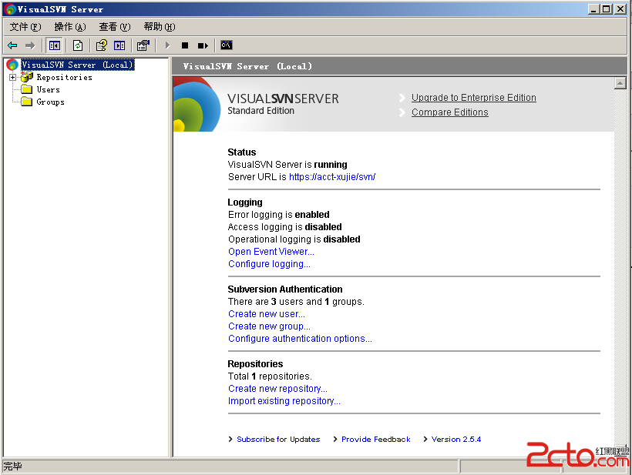This screenshot has width=632, height=475.
Task: Click the Back arrow toolbar icon
Action: tap(12, 45)
